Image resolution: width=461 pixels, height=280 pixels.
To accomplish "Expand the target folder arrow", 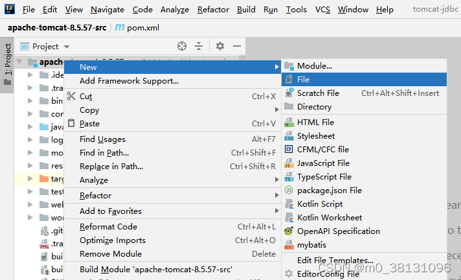I will click(30, 178).
